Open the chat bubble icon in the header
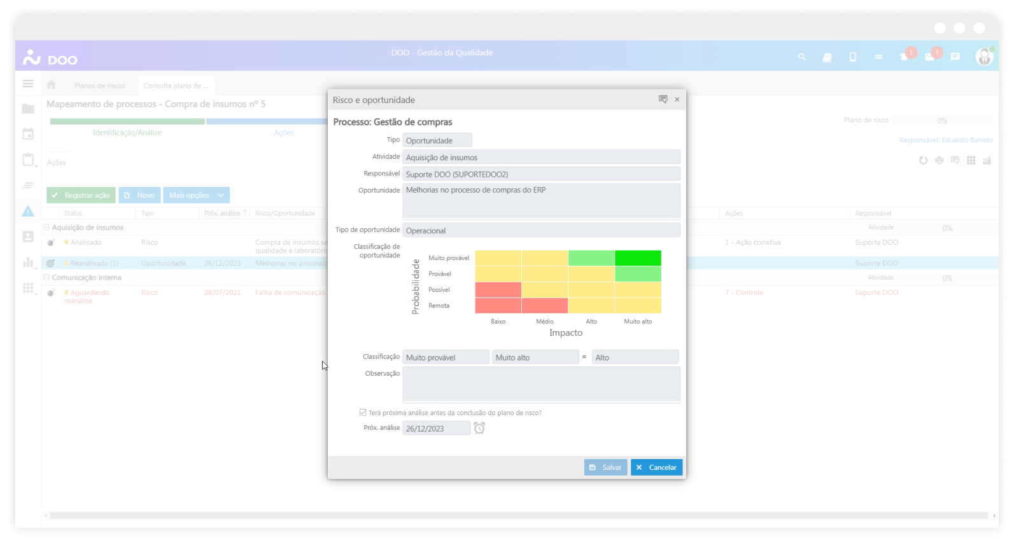 point(955,57)
